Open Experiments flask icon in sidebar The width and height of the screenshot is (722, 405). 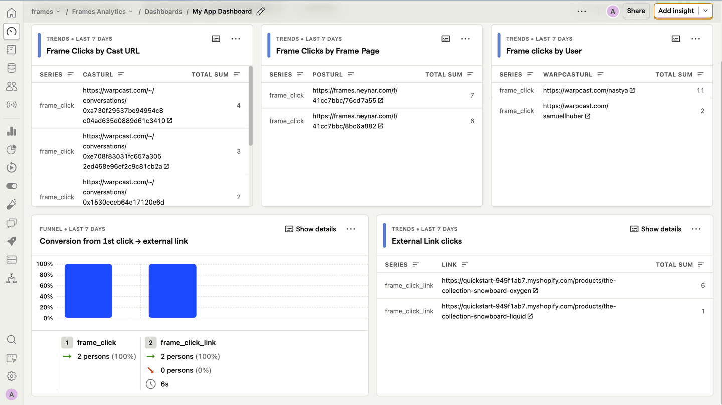tap(11, 205)
